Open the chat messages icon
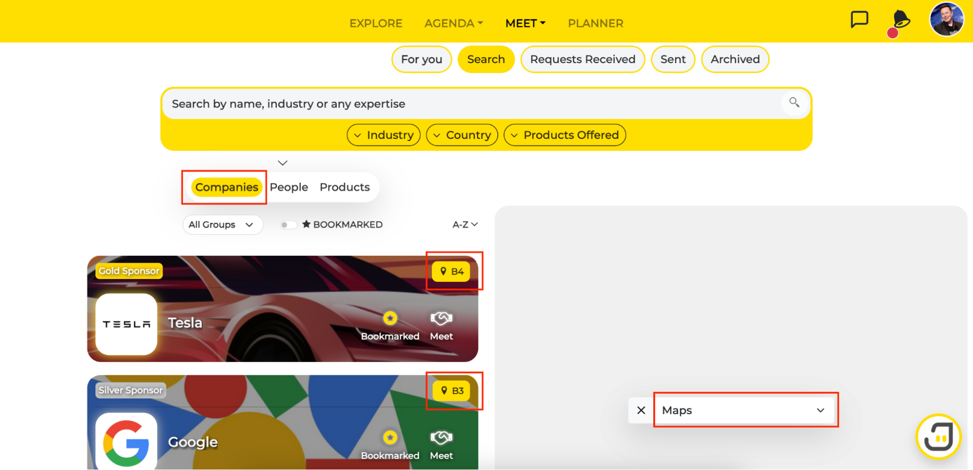The width and height of the screenshot is (973, 470). 859,20
